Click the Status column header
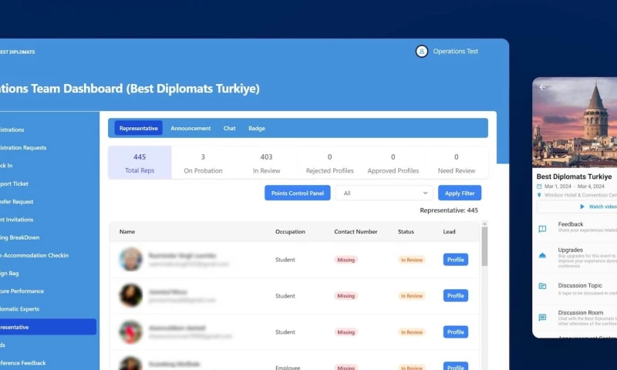Image resolution: width=617 pixels, height=370 pixels. pyautogui.click(x=406, y=231)
